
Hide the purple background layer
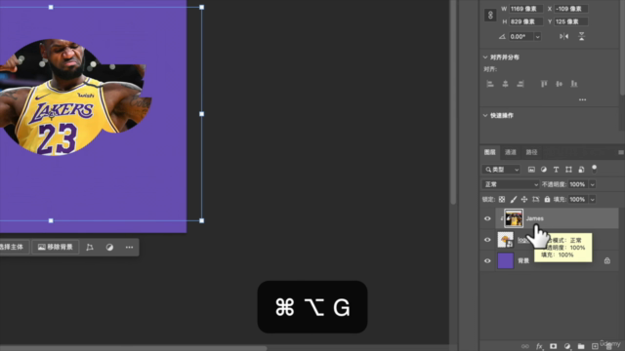tap(487, 261)
